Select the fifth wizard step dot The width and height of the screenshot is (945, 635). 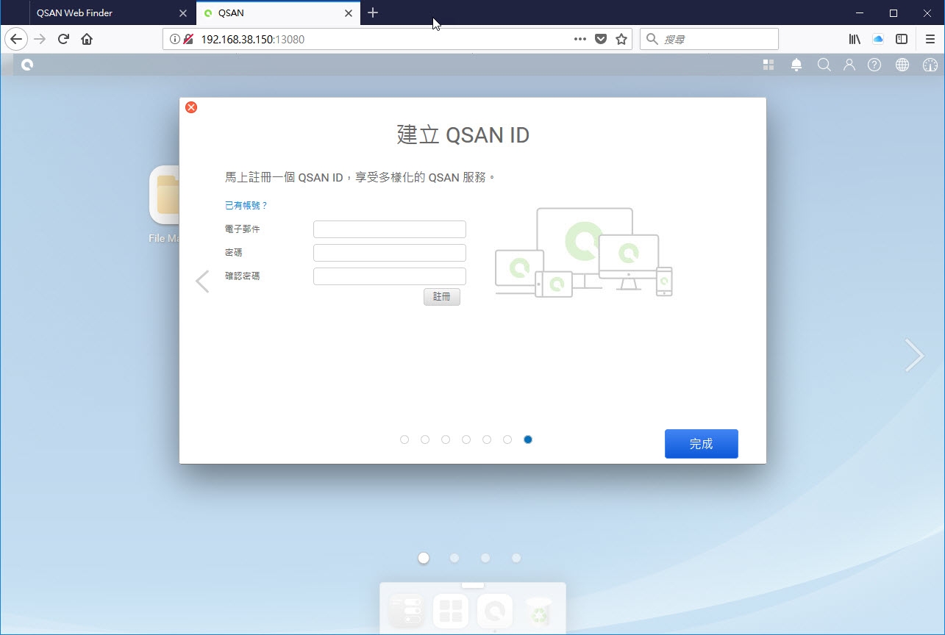coord(487,440)
